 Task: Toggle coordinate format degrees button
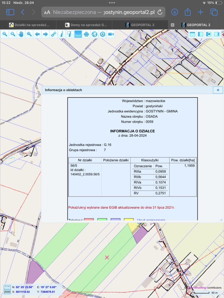[x=7, y=287]
